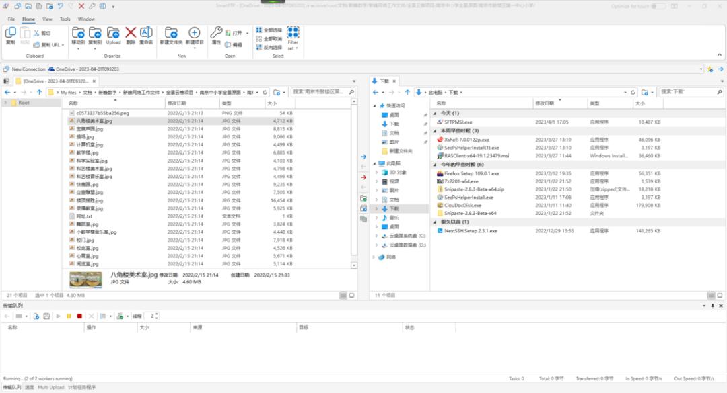The width and height of the screenshot is (727, 393).
Task: Open the File menu
Action: (x=11, y=19)
